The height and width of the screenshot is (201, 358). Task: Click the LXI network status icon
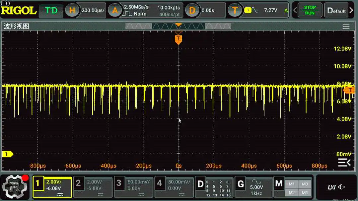pyautogui.click(x=331, y=187)
